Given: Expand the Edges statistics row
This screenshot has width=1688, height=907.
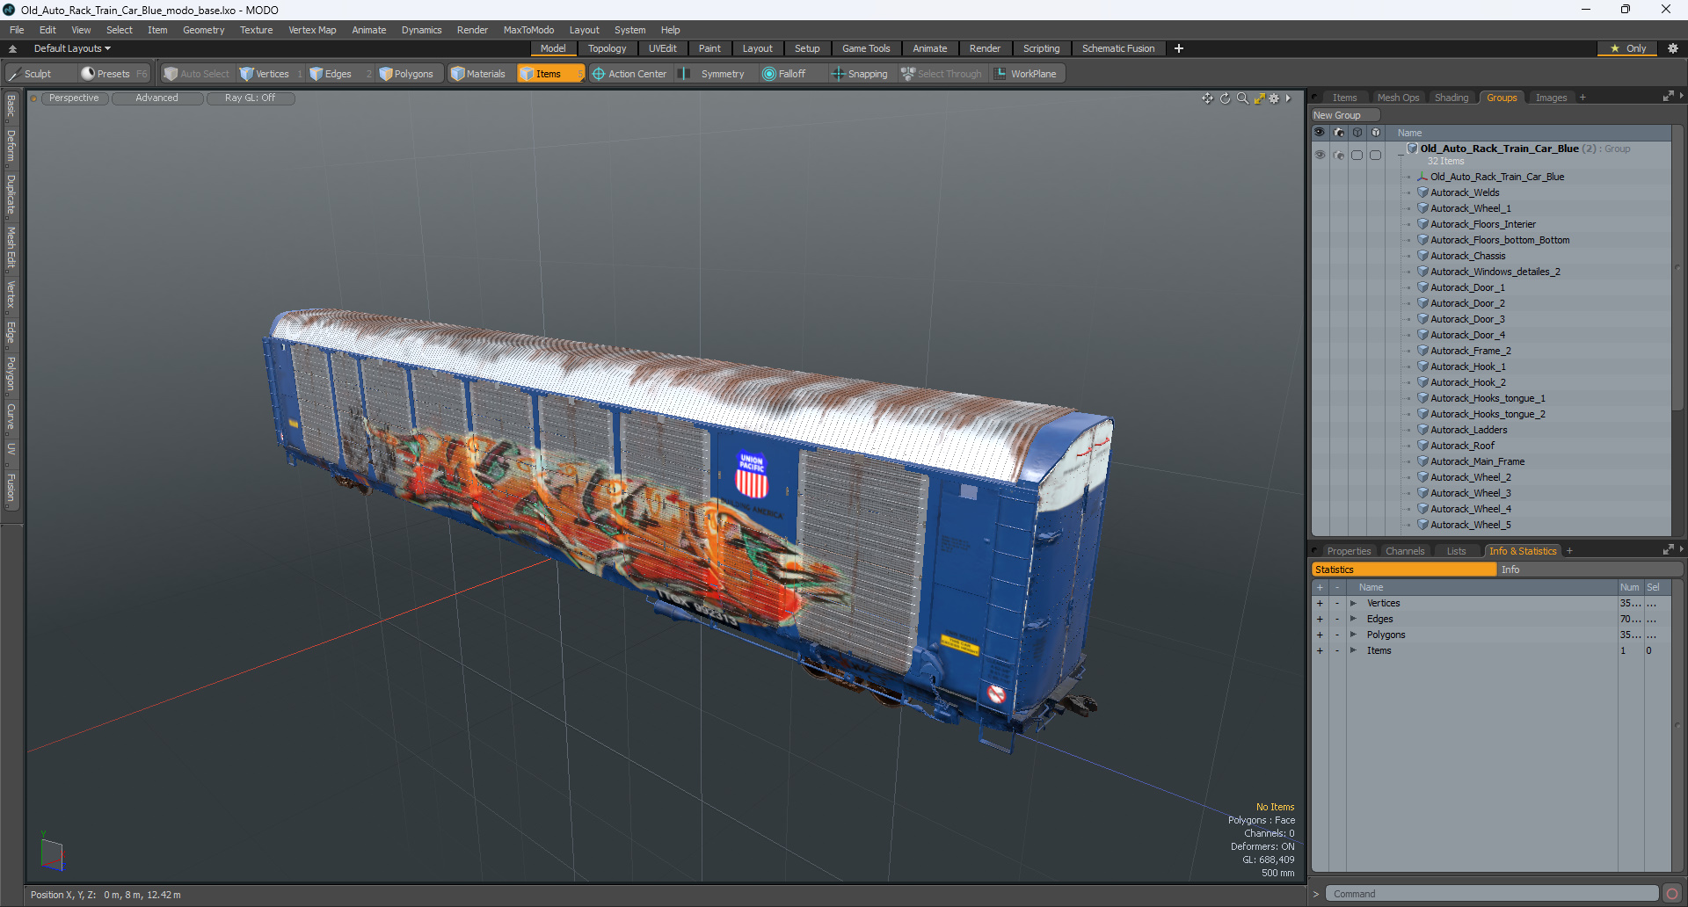Looking at the screenshot, I should click(x=1353, y=619).
